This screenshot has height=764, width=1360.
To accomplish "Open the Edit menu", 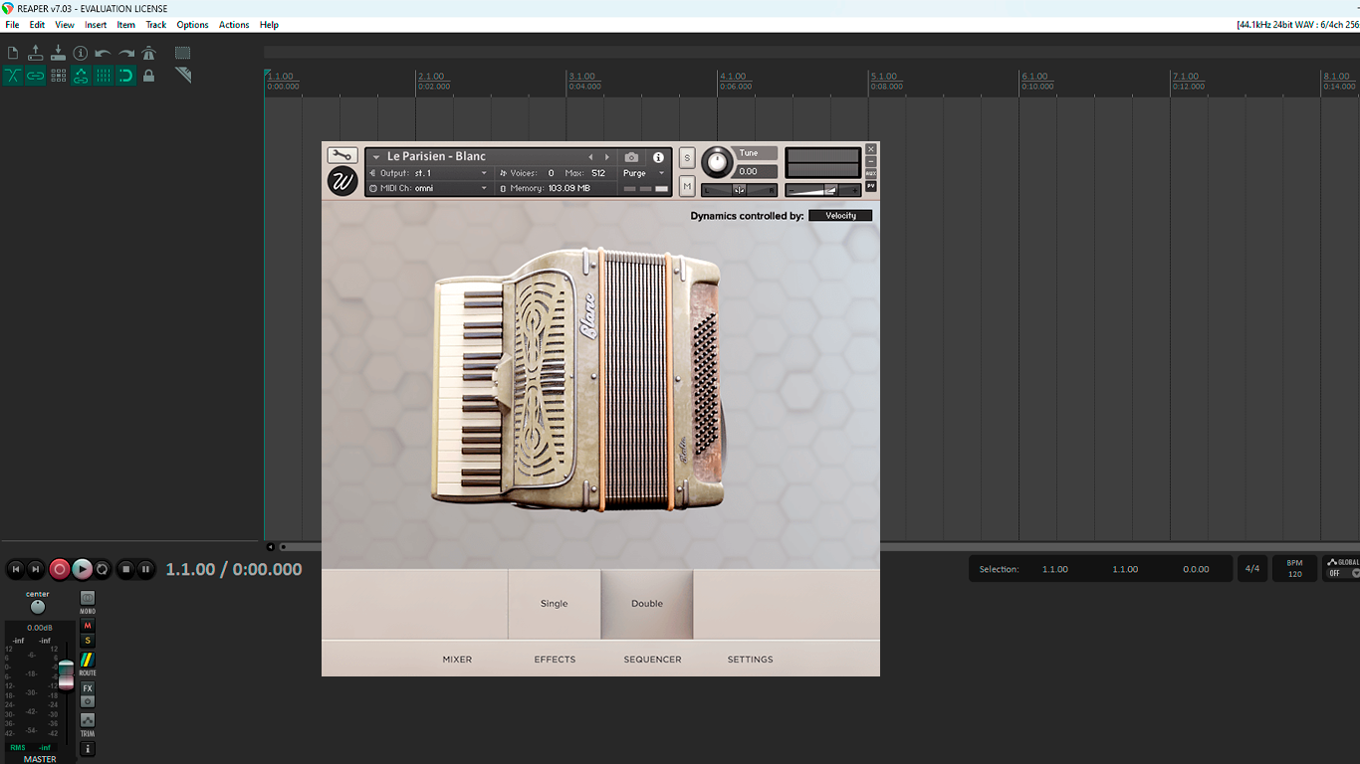I will [x=37, y=25].
